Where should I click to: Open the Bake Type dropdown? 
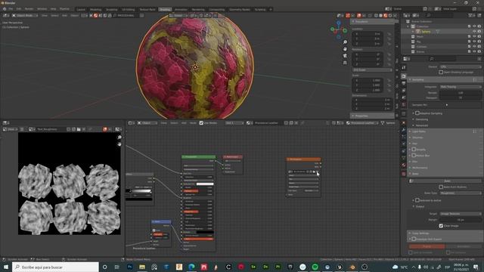[x=461, y=193]
